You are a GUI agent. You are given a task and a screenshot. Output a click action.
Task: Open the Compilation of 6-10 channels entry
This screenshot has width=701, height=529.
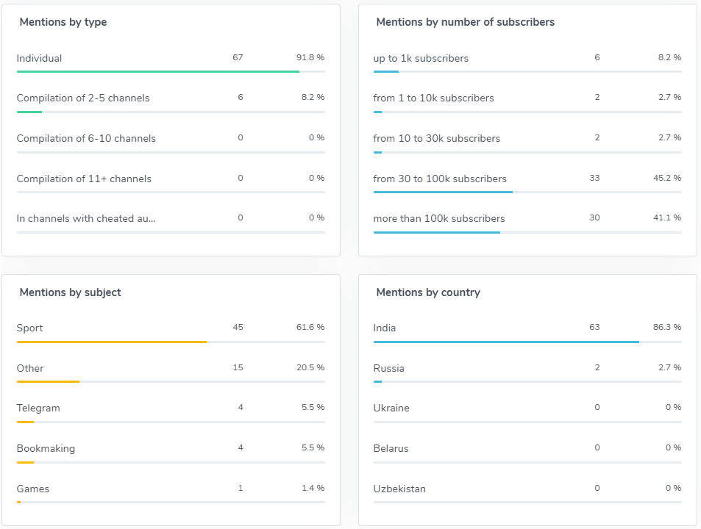[x=86, y=138]
